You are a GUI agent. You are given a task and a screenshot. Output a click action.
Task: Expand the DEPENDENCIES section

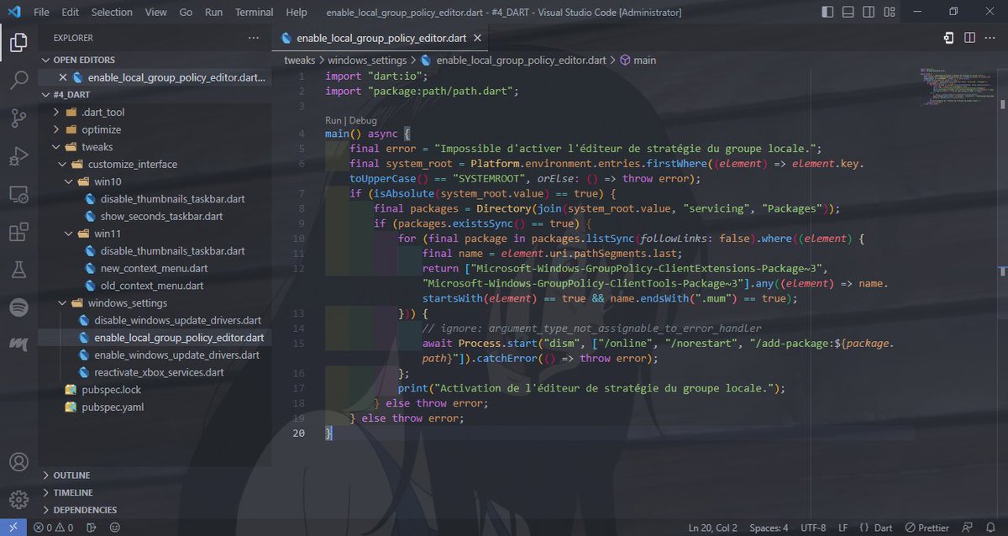[x=155, y=510]
